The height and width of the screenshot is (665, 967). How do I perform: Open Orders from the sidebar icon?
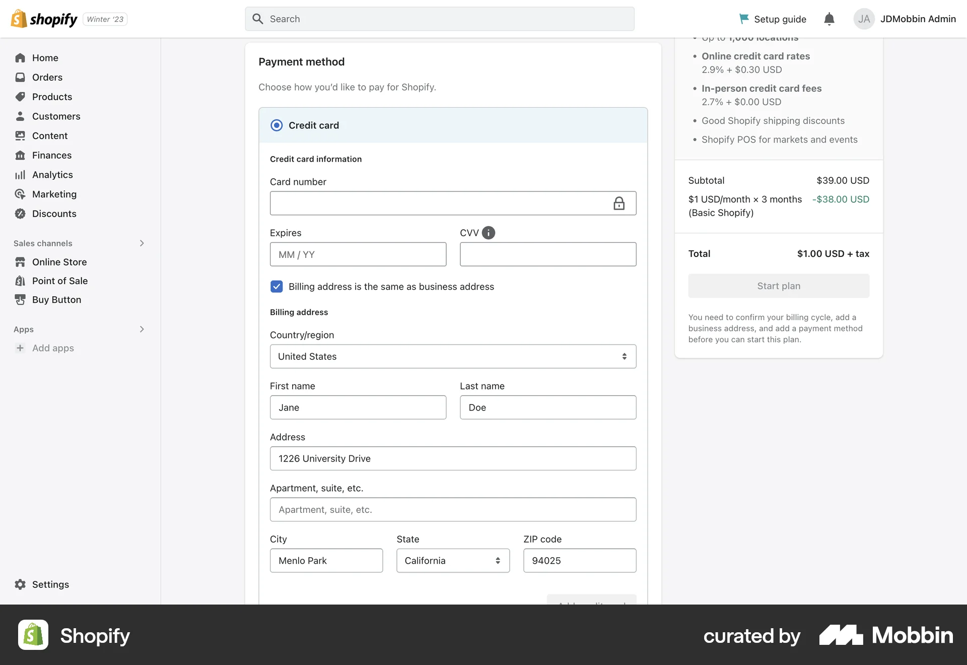click(x=20, y=77)
